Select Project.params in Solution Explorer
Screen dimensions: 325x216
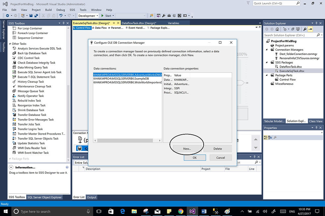coord(285,45)
